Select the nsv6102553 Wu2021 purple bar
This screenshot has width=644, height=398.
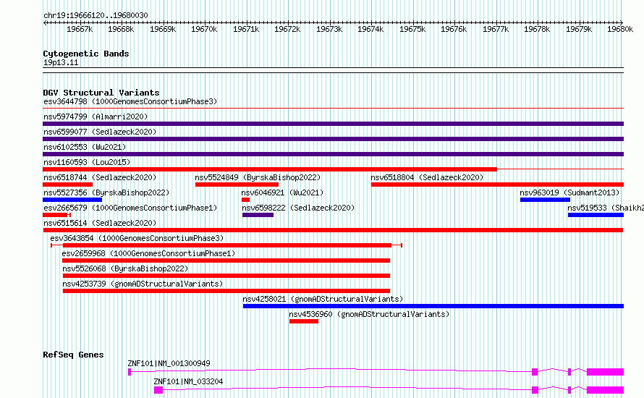[x=333, y=154]
